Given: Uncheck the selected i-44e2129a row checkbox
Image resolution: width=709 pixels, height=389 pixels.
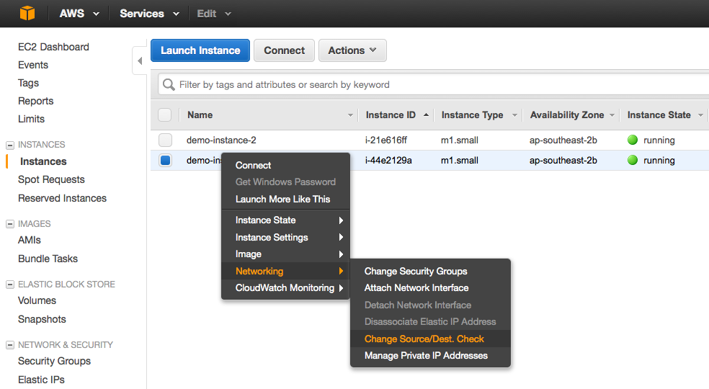Looking at the screenshot, I should point(166,160).
